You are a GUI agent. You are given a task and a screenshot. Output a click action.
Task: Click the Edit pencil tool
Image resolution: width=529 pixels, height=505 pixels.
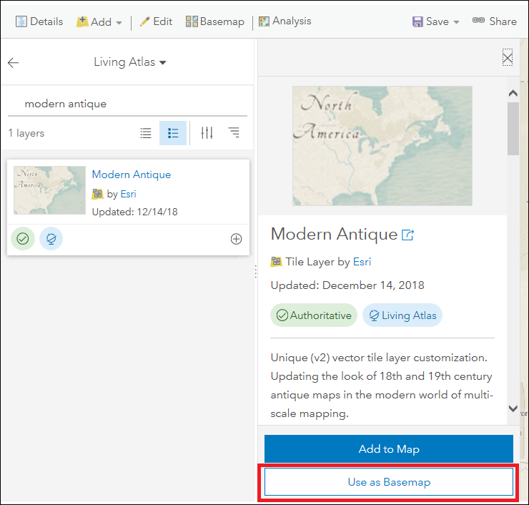156,21
